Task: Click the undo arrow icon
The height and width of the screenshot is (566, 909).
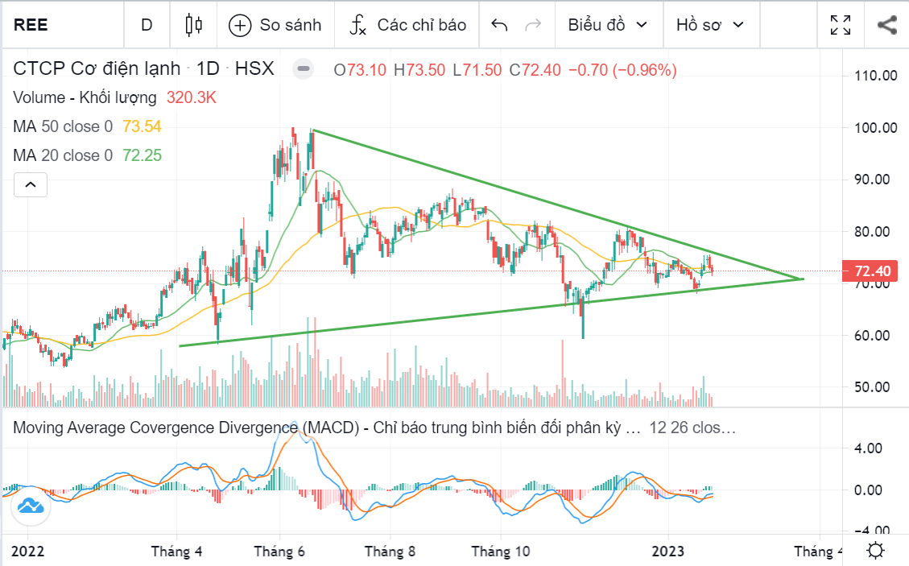Action: (499, 25)
